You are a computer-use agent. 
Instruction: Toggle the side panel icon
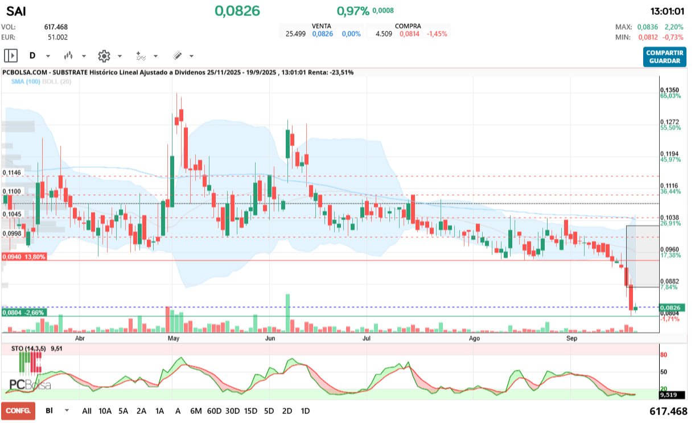pyautogui.click(x=11, y=56)
